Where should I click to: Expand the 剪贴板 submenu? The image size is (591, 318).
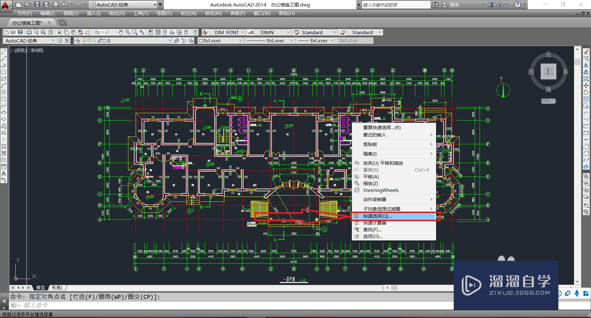[x=394, y=144]
